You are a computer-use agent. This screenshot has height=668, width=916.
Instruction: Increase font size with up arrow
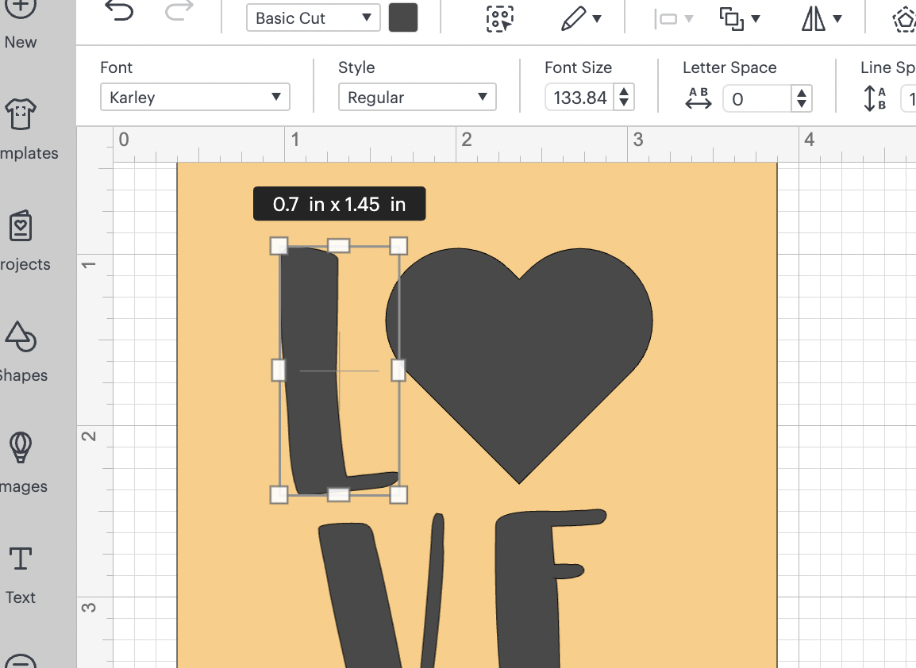[x=624, y=92]
